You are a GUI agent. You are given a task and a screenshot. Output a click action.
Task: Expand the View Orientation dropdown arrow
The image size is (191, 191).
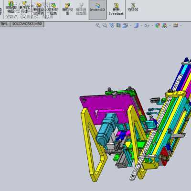130,25
